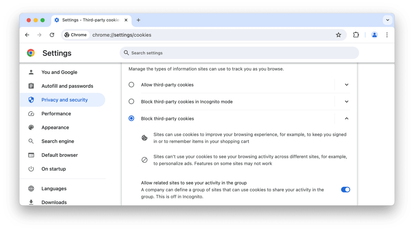Open a new tab with plus icon
414x231 pixels.
[138, 20]
